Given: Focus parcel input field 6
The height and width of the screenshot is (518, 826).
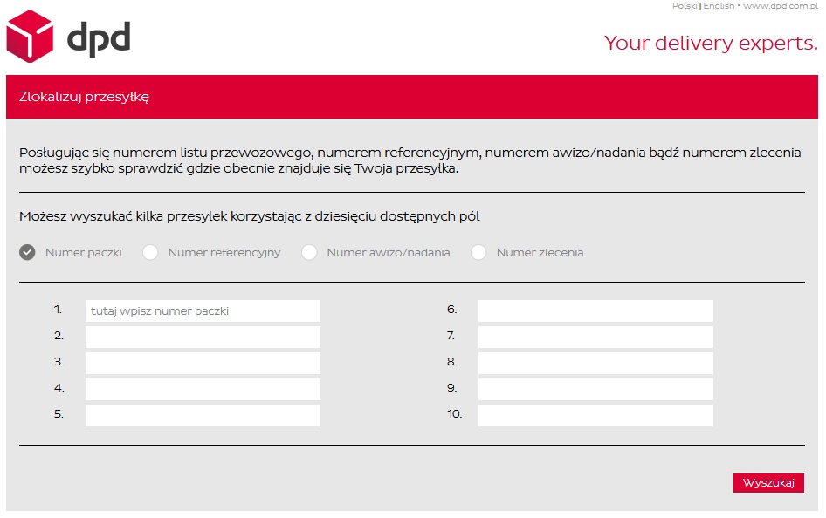Looking at the screenshot, I should [x=595, y=310].
